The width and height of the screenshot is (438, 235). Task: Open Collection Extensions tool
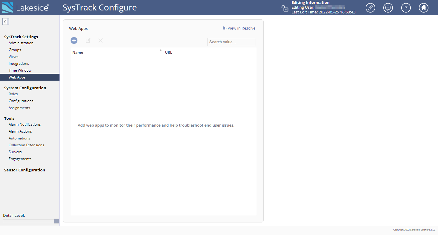(x=26, y=145)
